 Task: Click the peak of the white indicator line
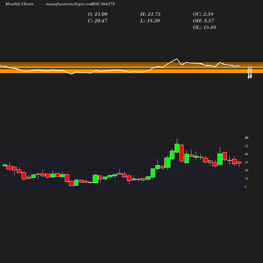(x=177, y=59)
